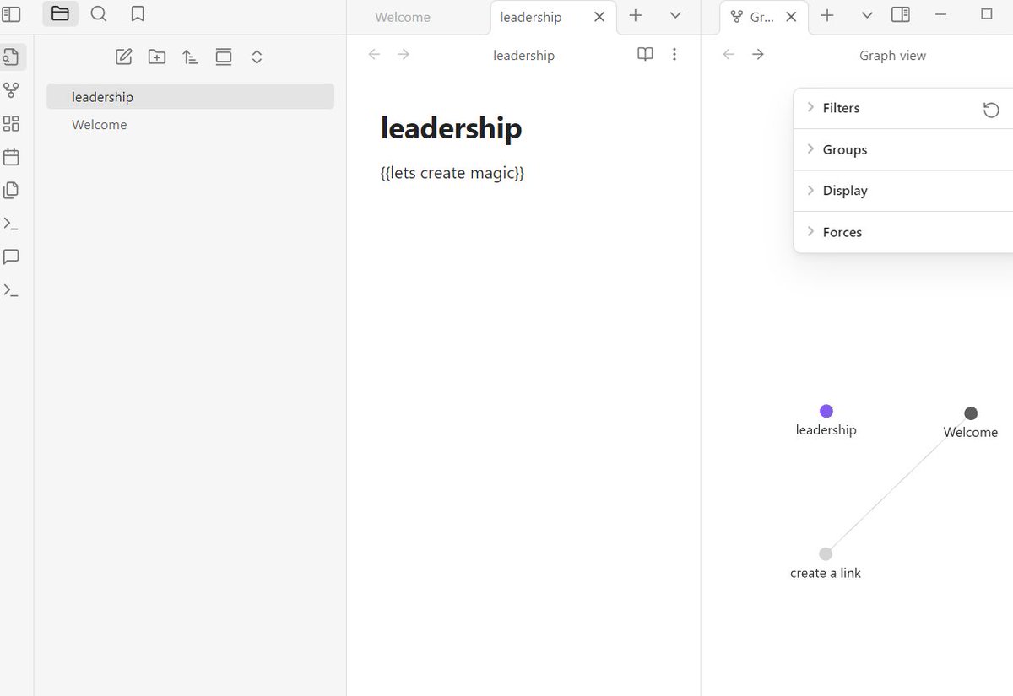Image resolution: width=1013 pixels, height=696 pixels.
Task: Switch leadership note to reading view
Action: coord(645,54)
